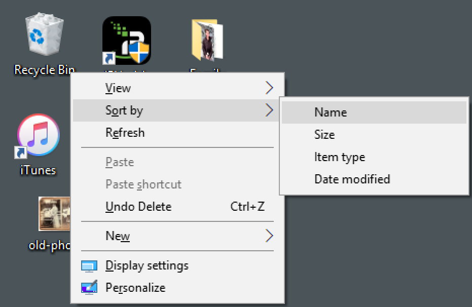Click the grayed Paste shortcut entry

tap(143, 184)
